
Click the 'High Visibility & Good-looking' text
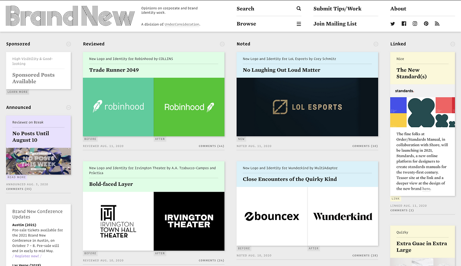[x=32, y=61]
